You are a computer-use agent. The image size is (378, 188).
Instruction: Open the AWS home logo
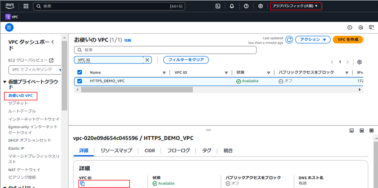click(10, 6)
